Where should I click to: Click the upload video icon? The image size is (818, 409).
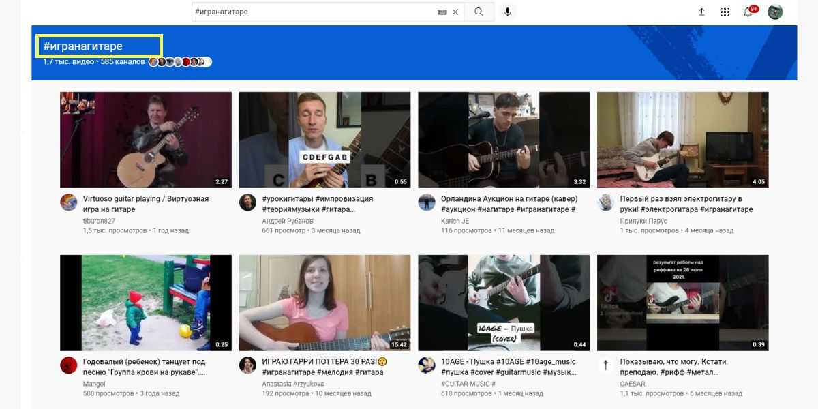[701, 12]
